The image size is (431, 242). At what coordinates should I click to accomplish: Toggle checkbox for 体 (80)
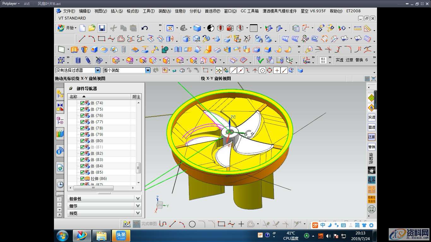click(82, 141)
